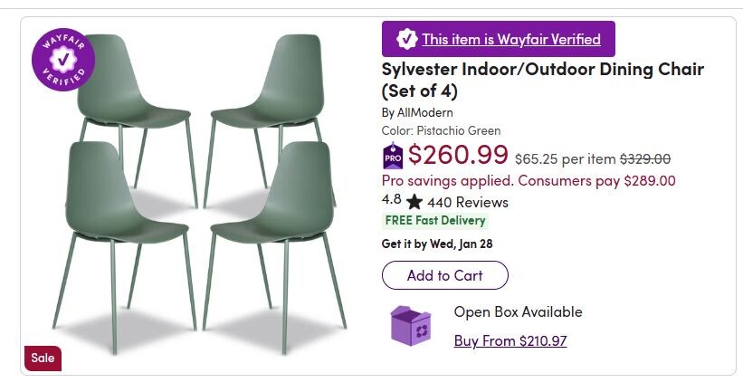This screenshot has height=392, width=743.
Task: Click the 440 Reviews text
Action: [x=468, y=202]
